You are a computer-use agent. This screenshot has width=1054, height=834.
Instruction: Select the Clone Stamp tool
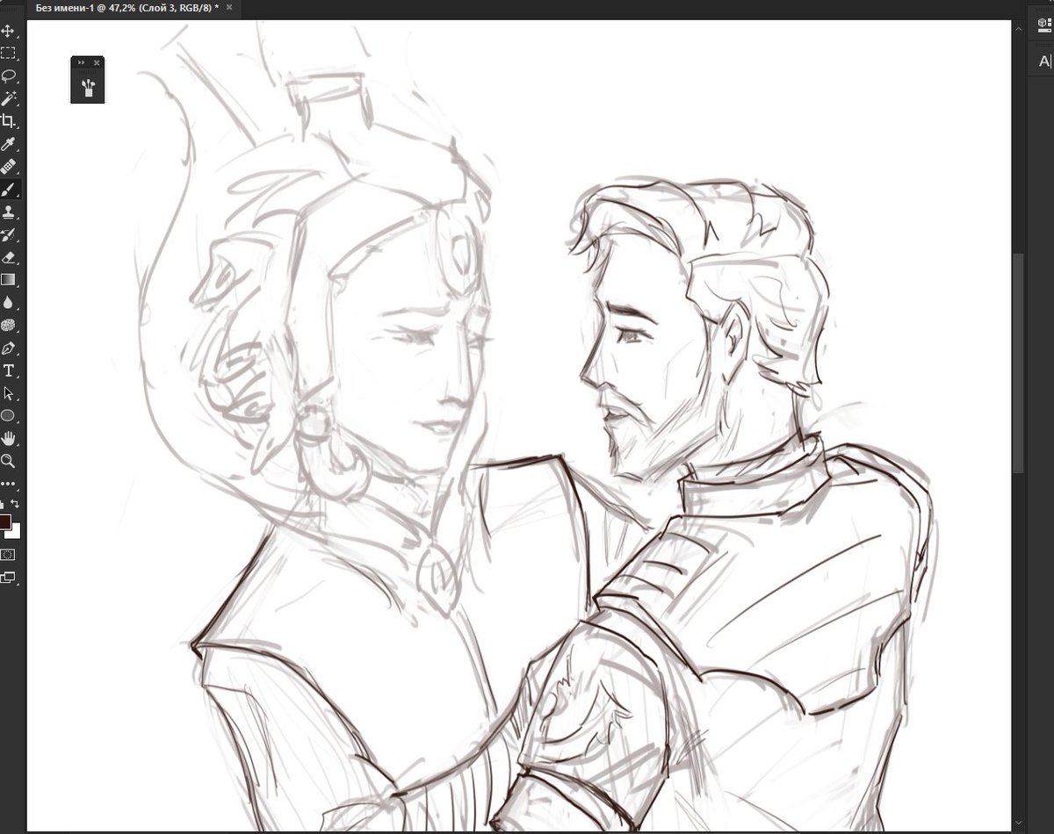tap(8, 212)
